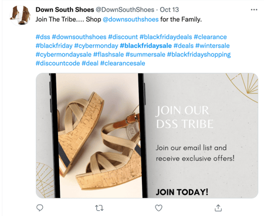Open the #flashsale hashtag
Viewport: 264px width, 216px height.
click(109, 55)
